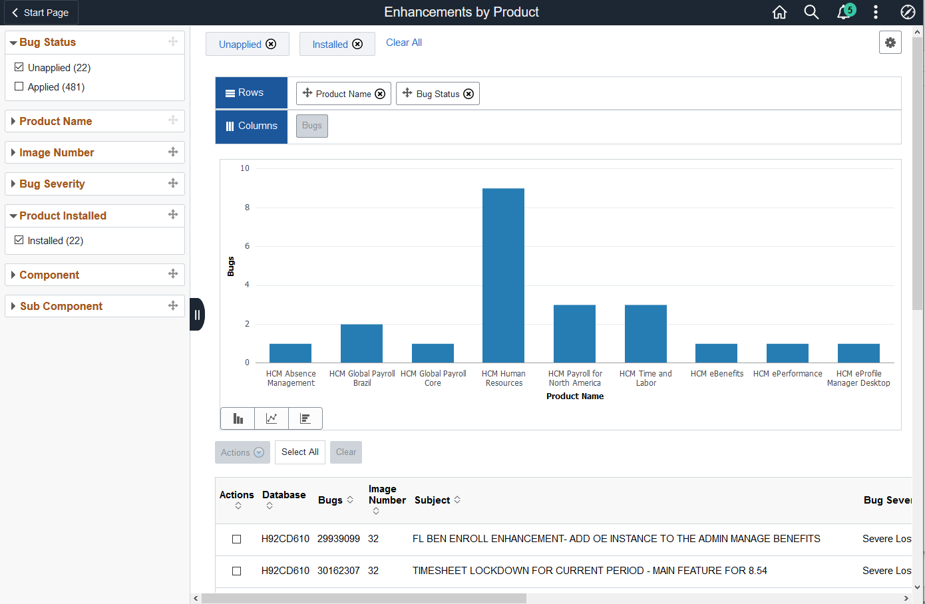Open the gear options menu icon
This screenshot has width=925, height=604.
(x=890, y=43)
